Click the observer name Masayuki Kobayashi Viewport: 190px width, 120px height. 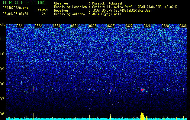(x=108, y=3)
